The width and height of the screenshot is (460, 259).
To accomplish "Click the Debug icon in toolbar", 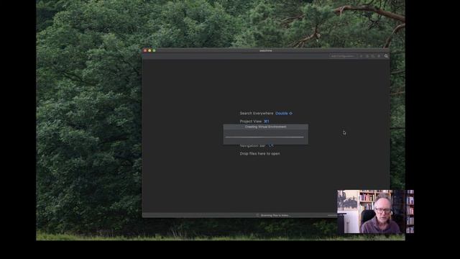I will point(367,56).
